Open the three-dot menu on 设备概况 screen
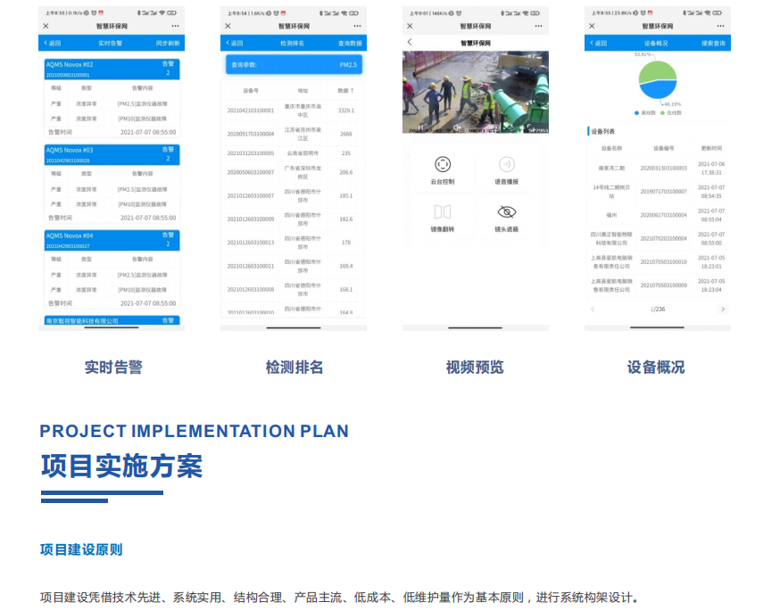This screenshot has height=611, width=763. [x=720, y=26]
